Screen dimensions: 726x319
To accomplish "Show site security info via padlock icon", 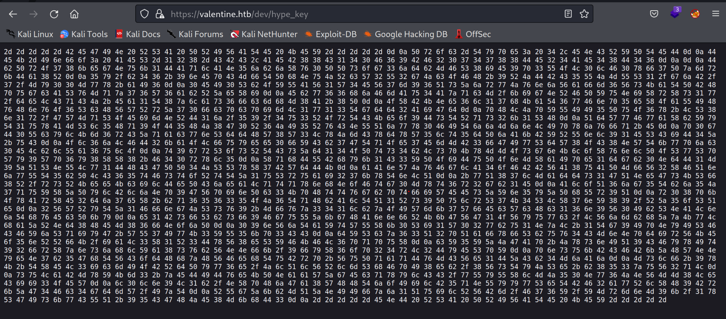I will point(160,14).
